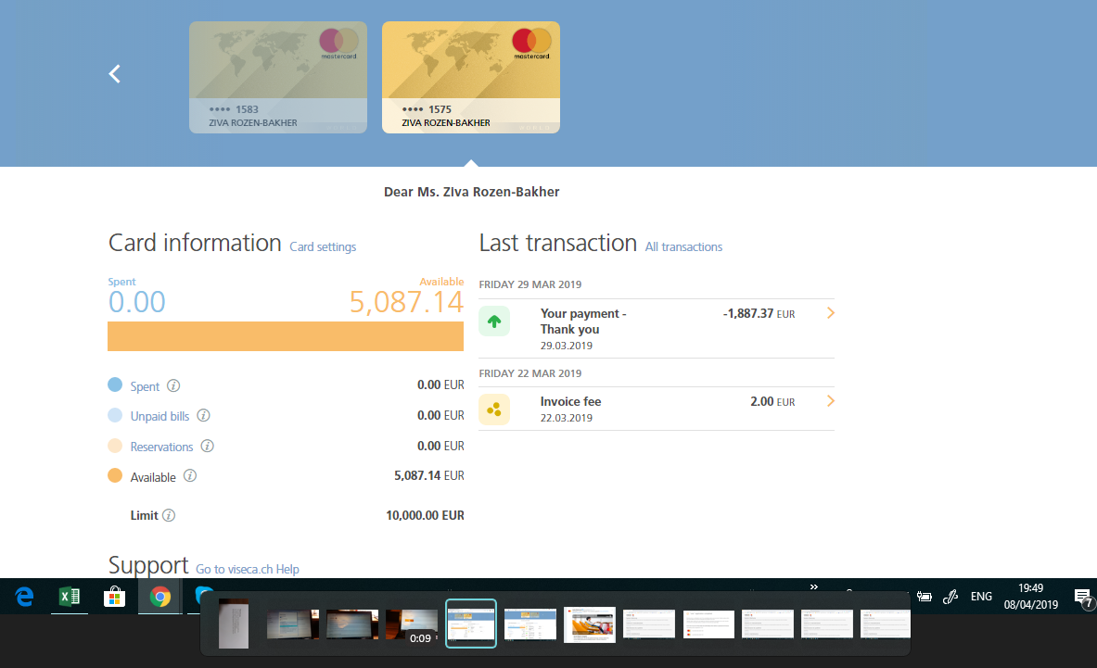Viewport: 1097px width, 668px height.
Task: Open Excel from the taskbar
Action: click(x=70, y=597)
